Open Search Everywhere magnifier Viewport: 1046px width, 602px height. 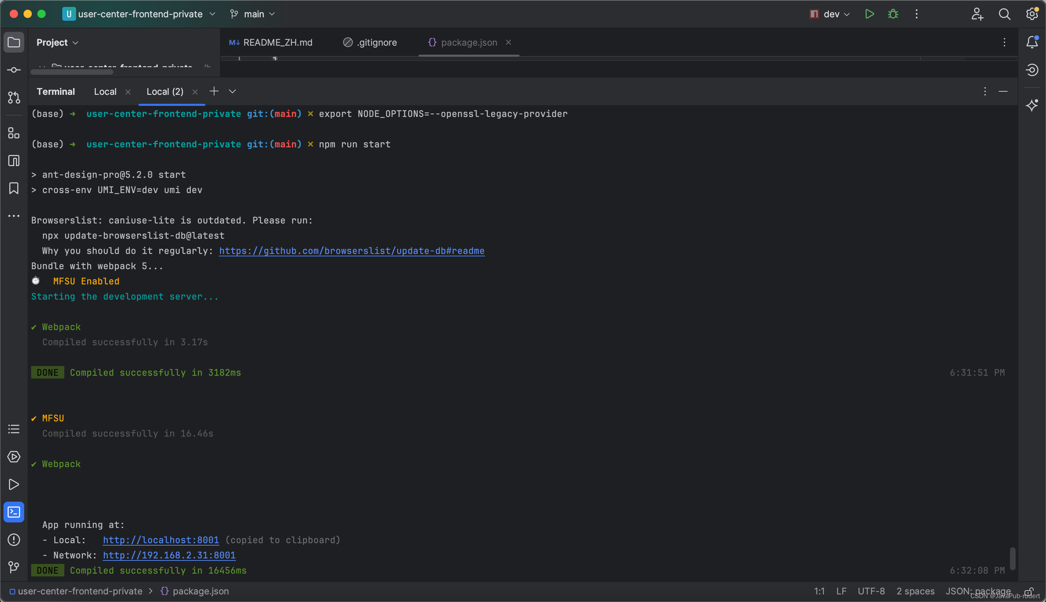[1004, 14]
